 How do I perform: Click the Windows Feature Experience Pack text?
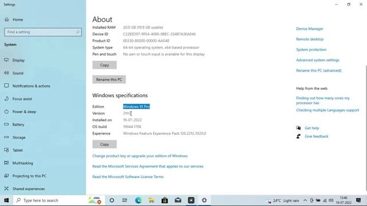[x=165, y=133]
